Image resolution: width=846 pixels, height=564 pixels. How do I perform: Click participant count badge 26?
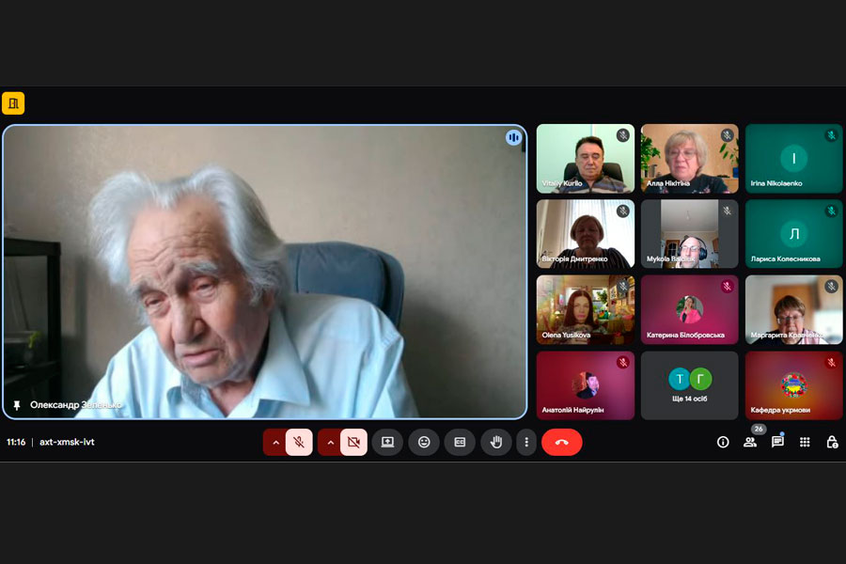point(759,429)
